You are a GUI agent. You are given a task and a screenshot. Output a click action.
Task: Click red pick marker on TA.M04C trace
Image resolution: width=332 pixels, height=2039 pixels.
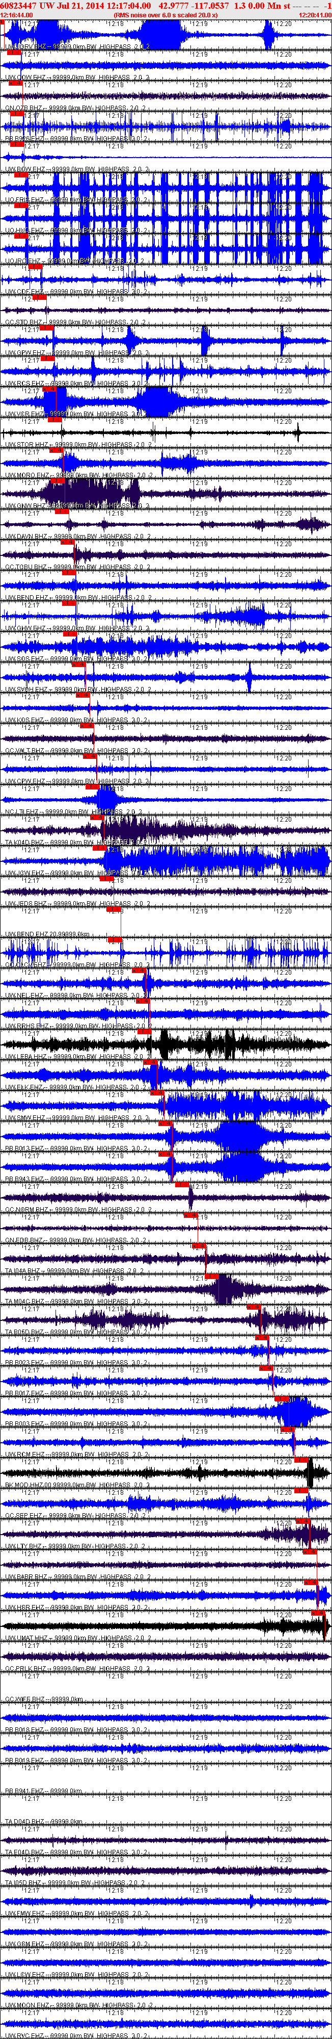tap(211, 1276)
